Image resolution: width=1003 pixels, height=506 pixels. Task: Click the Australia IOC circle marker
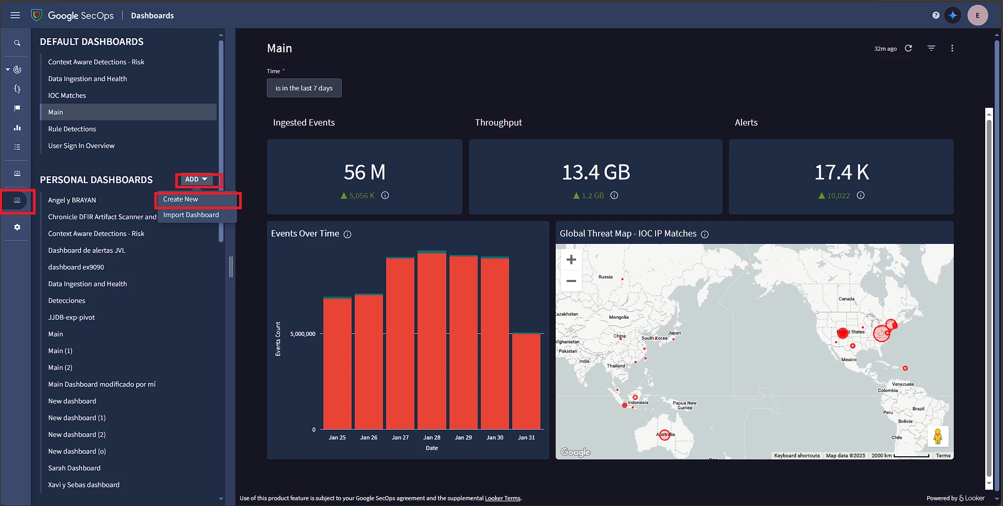coord(664,435)
